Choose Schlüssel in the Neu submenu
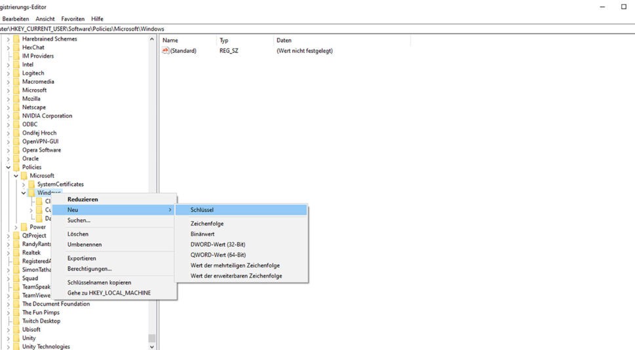The height and width of the screenshot is (350, 635). (241, 210)
